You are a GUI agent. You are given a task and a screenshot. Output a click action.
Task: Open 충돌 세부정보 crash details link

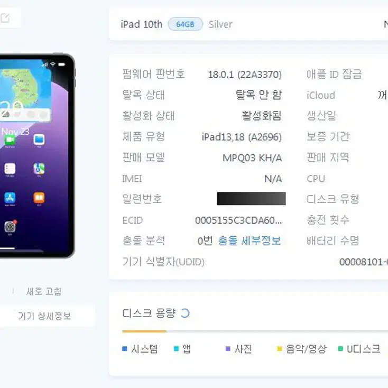coord(250,241)
